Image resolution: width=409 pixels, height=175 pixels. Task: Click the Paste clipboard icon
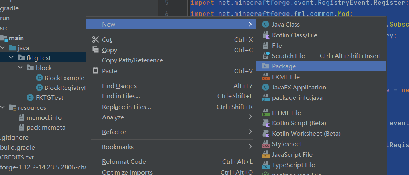(96, 71)
